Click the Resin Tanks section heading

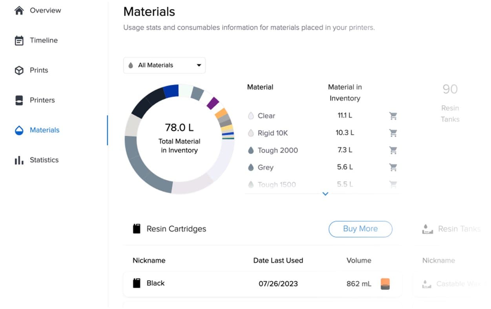(458, 229)
